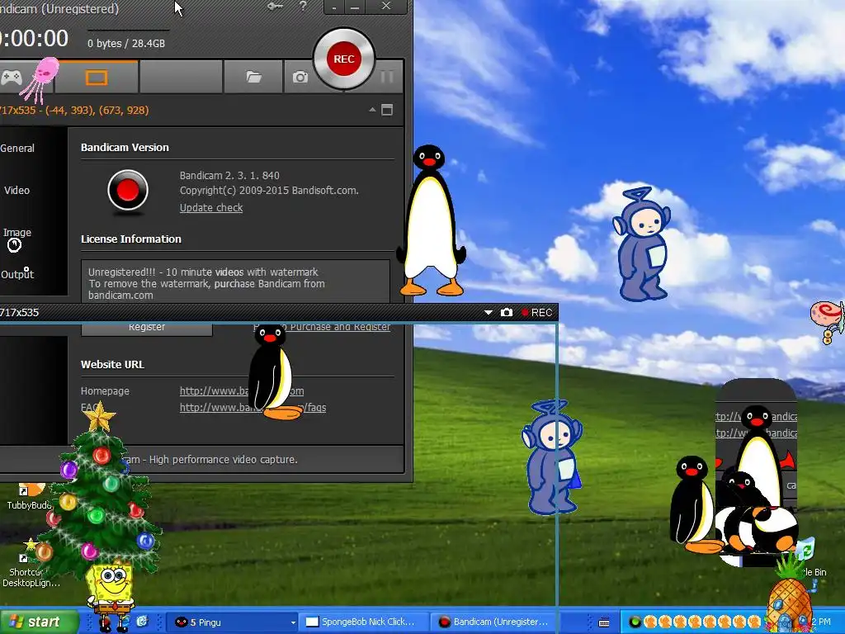This screenshot has width=845, height=634.
Task: Capture a screenshot with Bandicam's camera icon
Action: (x=300, y=78)
